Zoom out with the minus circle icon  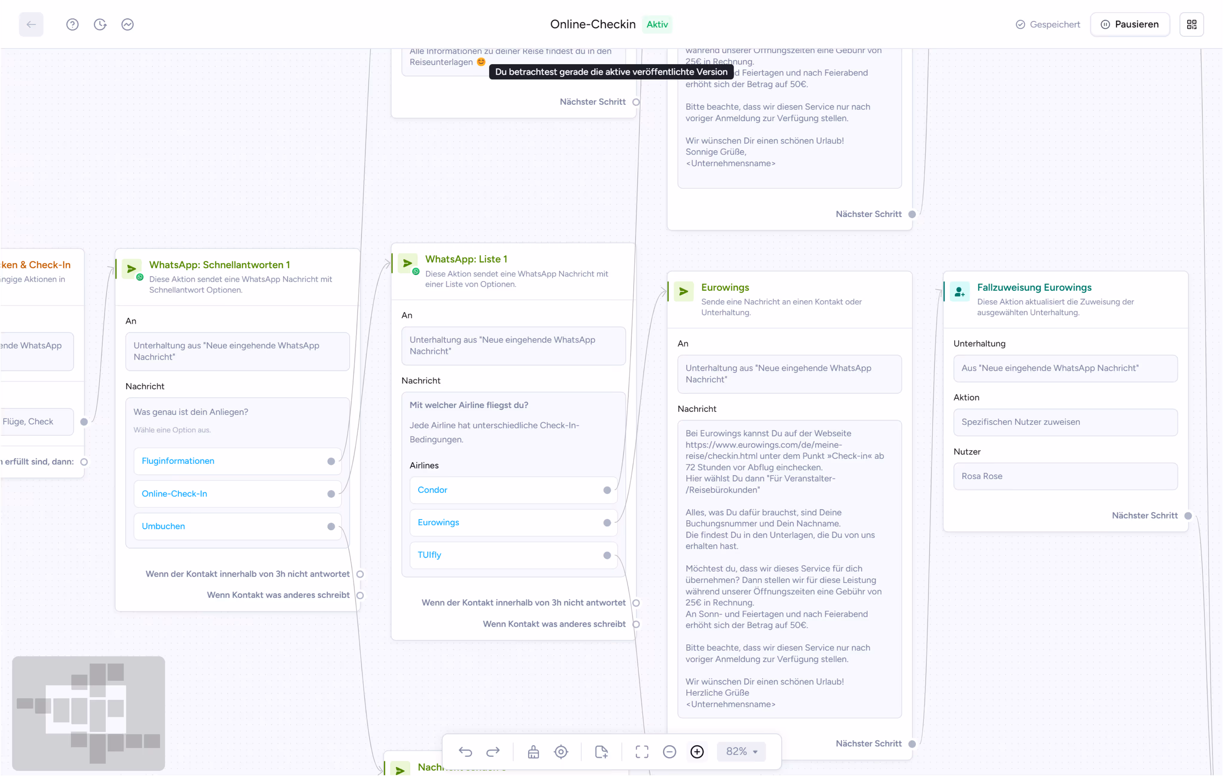tap(669, 752)
